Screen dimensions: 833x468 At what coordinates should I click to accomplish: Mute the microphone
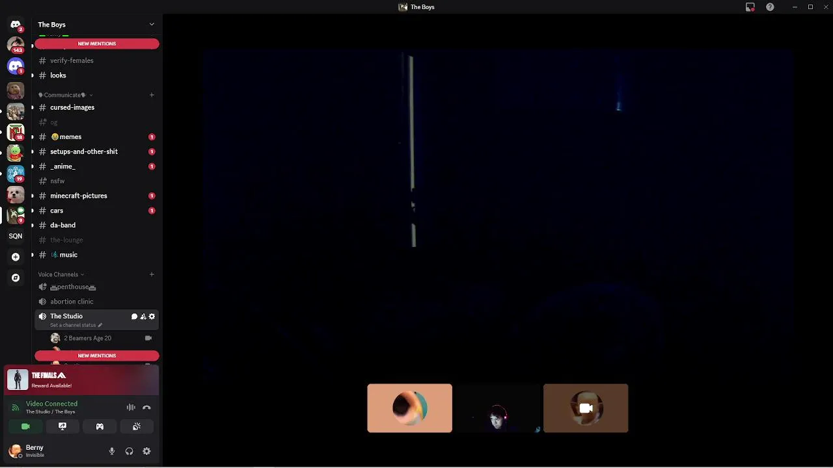point(112,451)
